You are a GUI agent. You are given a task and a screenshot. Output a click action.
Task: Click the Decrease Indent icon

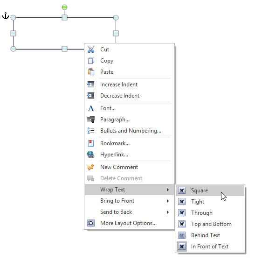[x=91, y=96]
